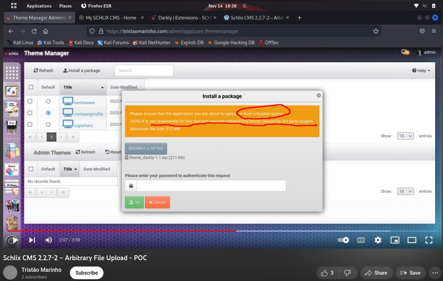Click Refresh in Theme Manager toolbar

(x=43, y=71)
